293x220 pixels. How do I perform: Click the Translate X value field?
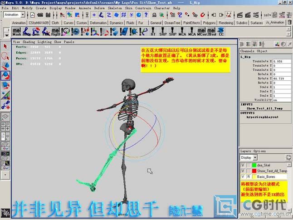[282, 61]
